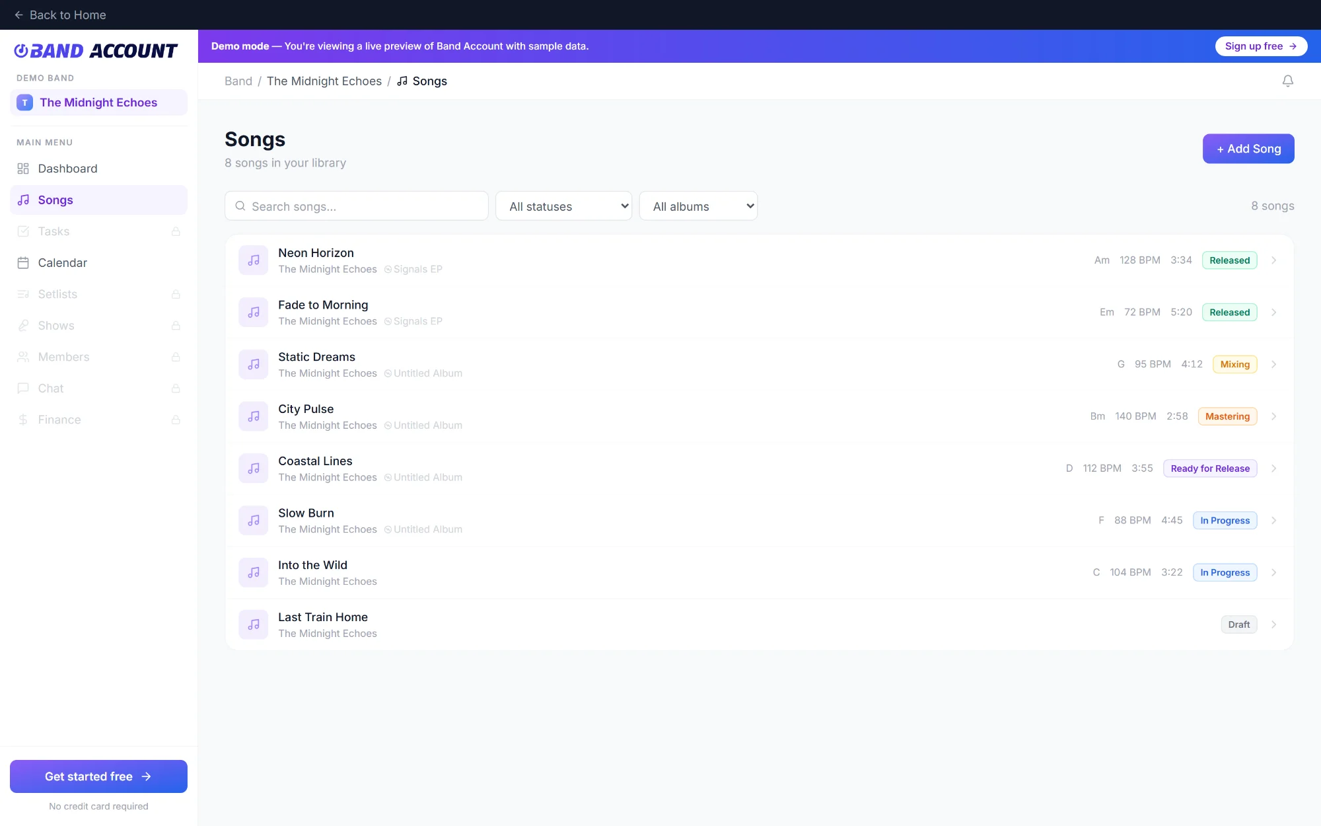Click the lock icon next to Setlists

[x=176, y=294]
